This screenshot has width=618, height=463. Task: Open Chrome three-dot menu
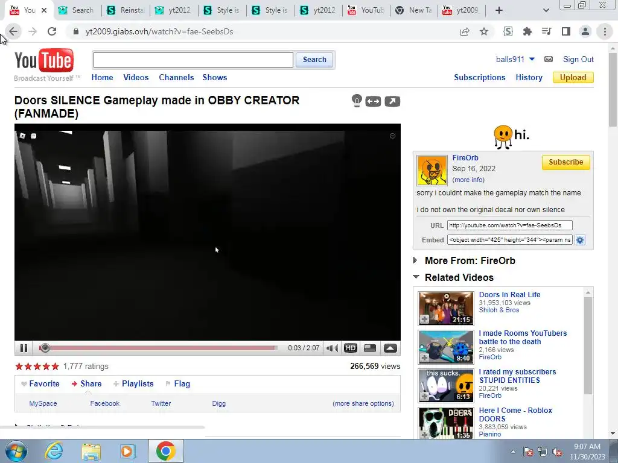605,31
